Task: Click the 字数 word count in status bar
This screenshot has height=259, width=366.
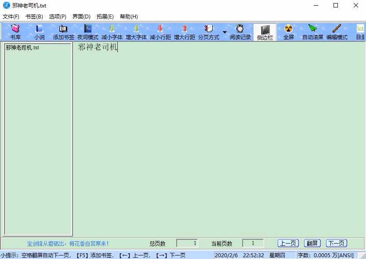Action: [x=326, y=255]
